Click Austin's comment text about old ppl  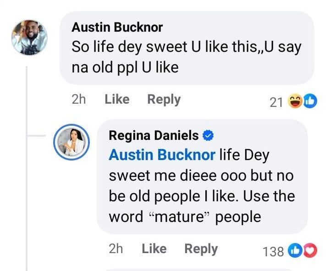[x=186, y=57]
